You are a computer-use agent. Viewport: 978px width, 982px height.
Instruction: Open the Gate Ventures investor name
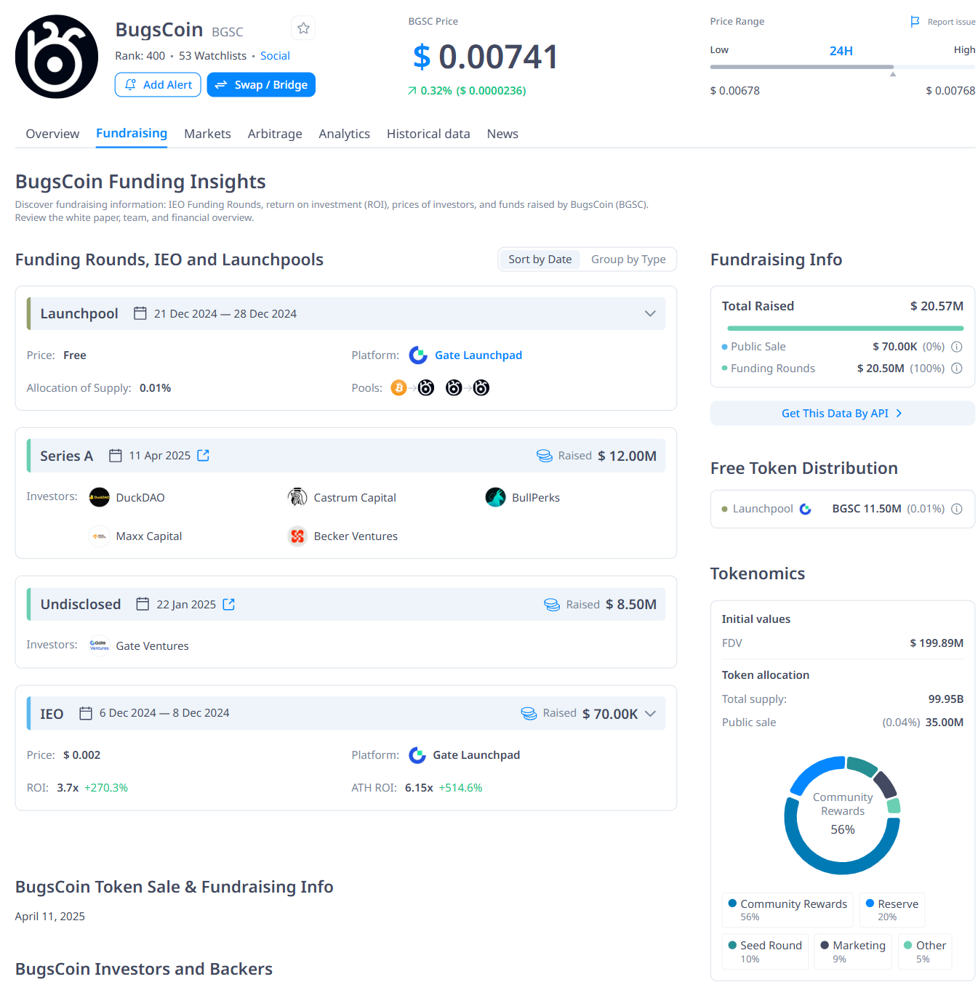[x=153, y=646]
